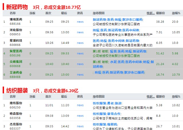
Task: Click 最后 column header in 新冠药物 table
Action: click(64, 13)
